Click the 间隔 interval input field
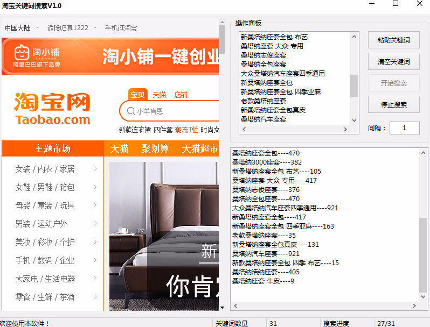Image resolution: width=430 pixels, height=327 pixels. click(404, 128)
